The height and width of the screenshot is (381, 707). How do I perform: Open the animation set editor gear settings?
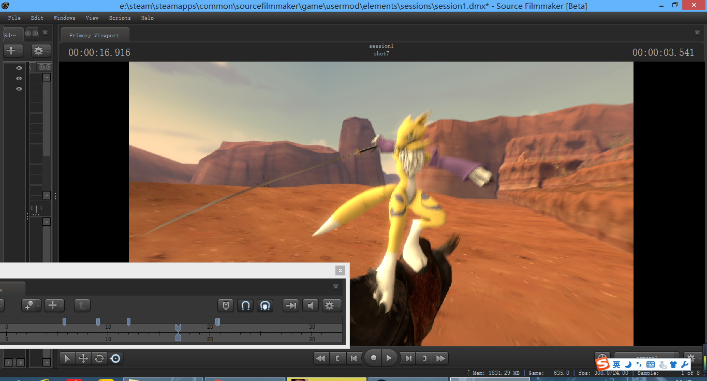click(x=40, y=51)
